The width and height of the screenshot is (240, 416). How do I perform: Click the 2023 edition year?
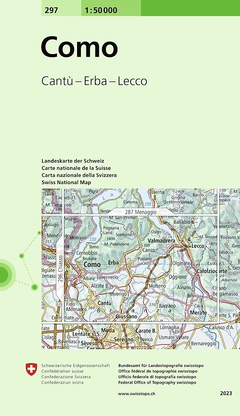[226, 393]
